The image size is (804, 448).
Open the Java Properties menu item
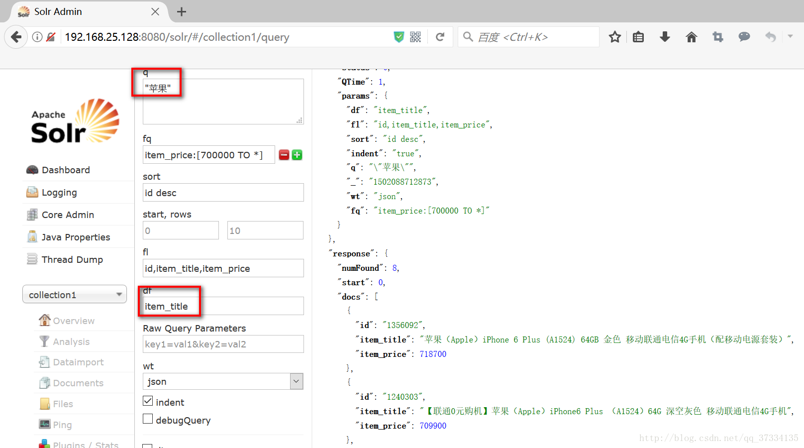pos(76,237)
